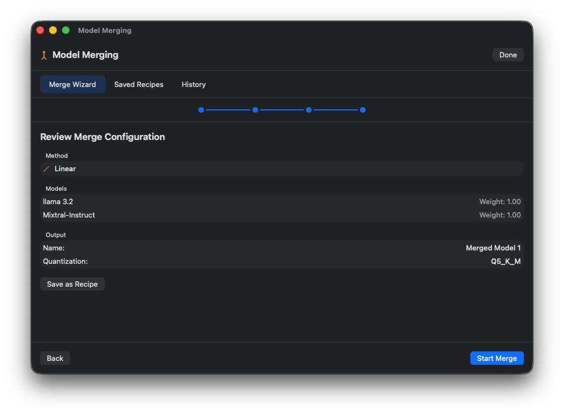Click the Linear method slash icon
This screenshot has height=415, width=564.
(47, 169)
